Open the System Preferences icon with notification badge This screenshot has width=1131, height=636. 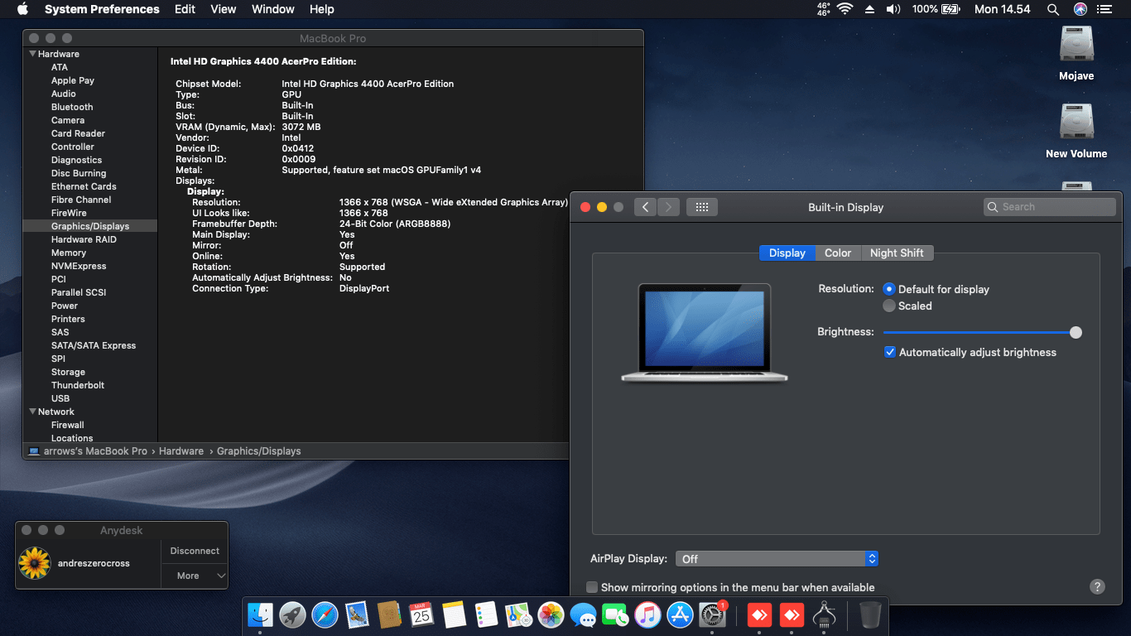tap(712, 615)
